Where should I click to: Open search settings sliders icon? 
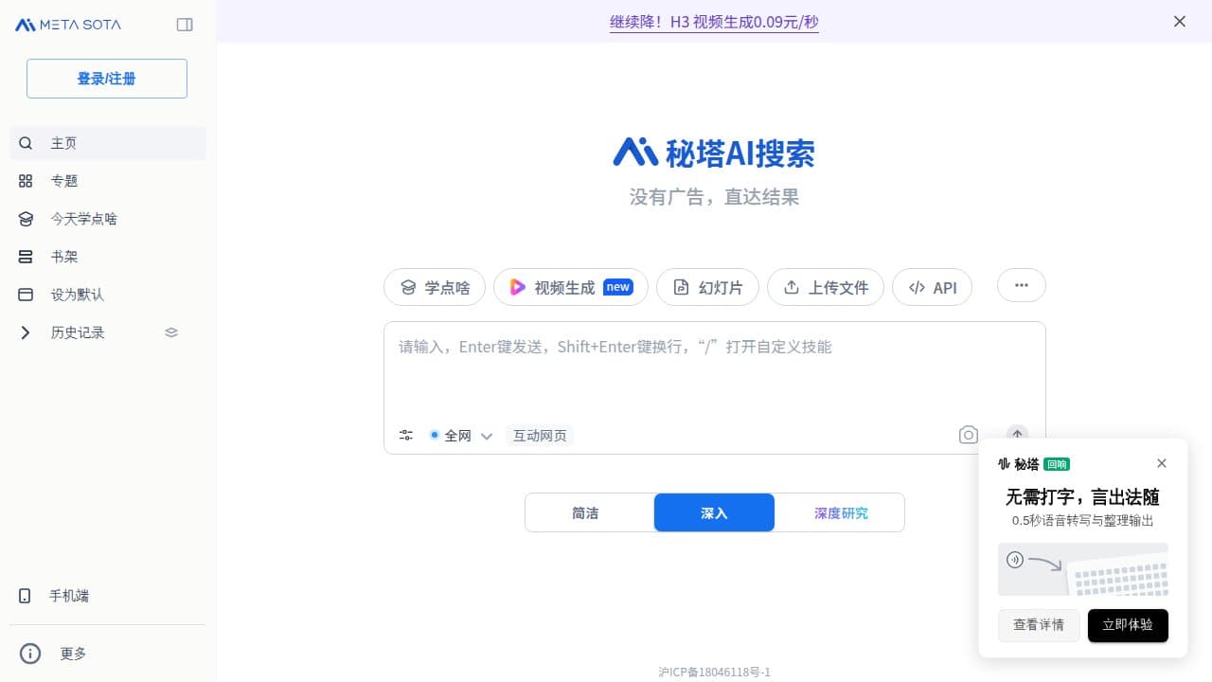click(406, 436)
